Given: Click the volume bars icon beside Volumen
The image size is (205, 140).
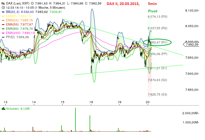Looking at the screenshot, I should pos(3,109).
